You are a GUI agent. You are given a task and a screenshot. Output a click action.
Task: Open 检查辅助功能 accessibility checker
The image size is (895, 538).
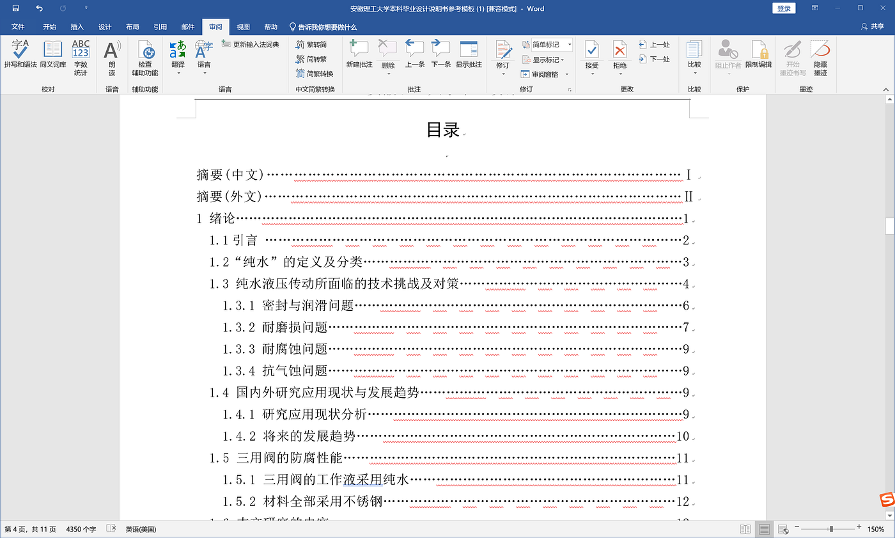[145, 58]
